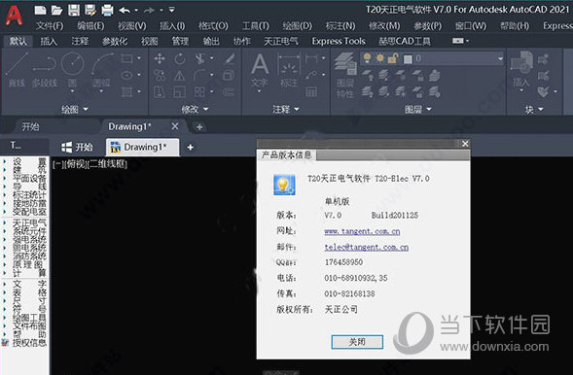Open the www.tangent.com.cn link

[362, 231]
